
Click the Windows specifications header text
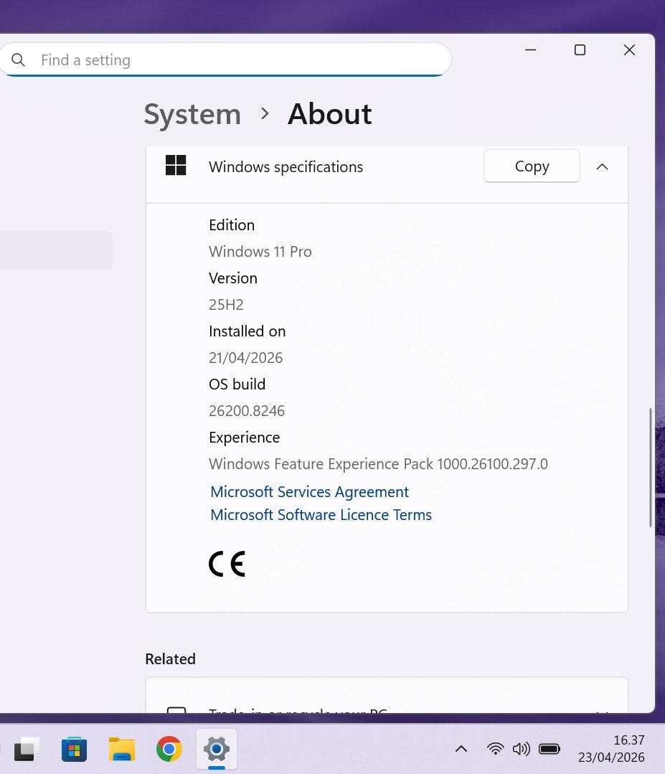click(x=286, y=167)
